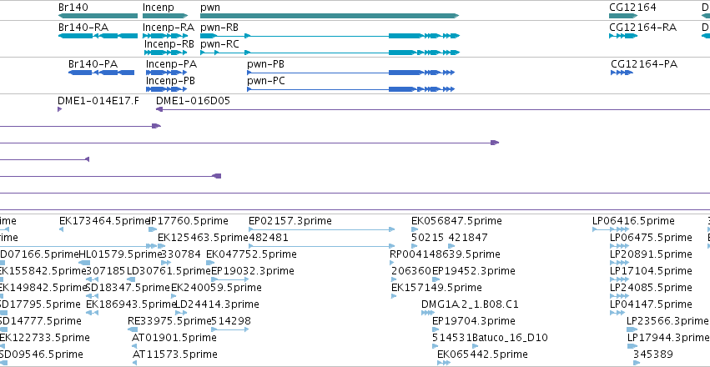Image resolution: width=710 pixels, height=367 pixels.
Task: Select the pwn-RC transcript line
Action: tap(330, 53)
